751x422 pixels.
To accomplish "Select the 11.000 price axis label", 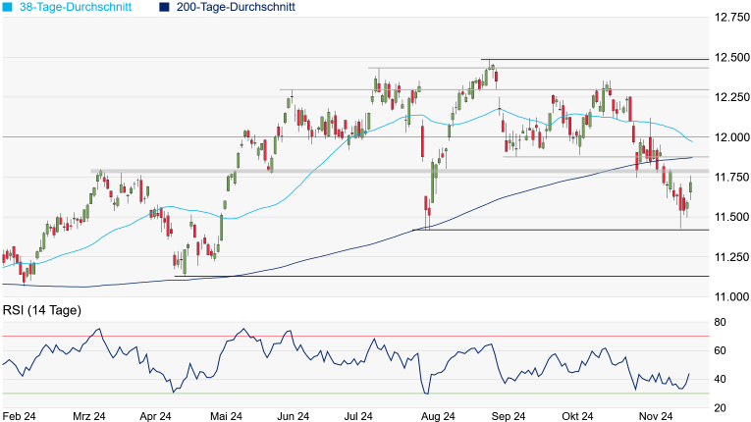I will (x=729, y=296).
